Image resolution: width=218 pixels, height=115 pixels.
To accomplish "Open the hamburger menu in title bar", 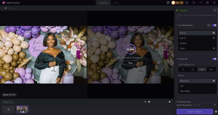I will (x=194, y=3).
